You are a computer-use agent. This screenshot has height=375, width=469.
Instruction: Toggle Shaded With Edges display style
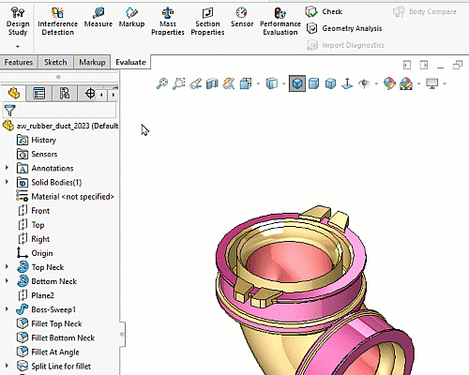(297, 83)
